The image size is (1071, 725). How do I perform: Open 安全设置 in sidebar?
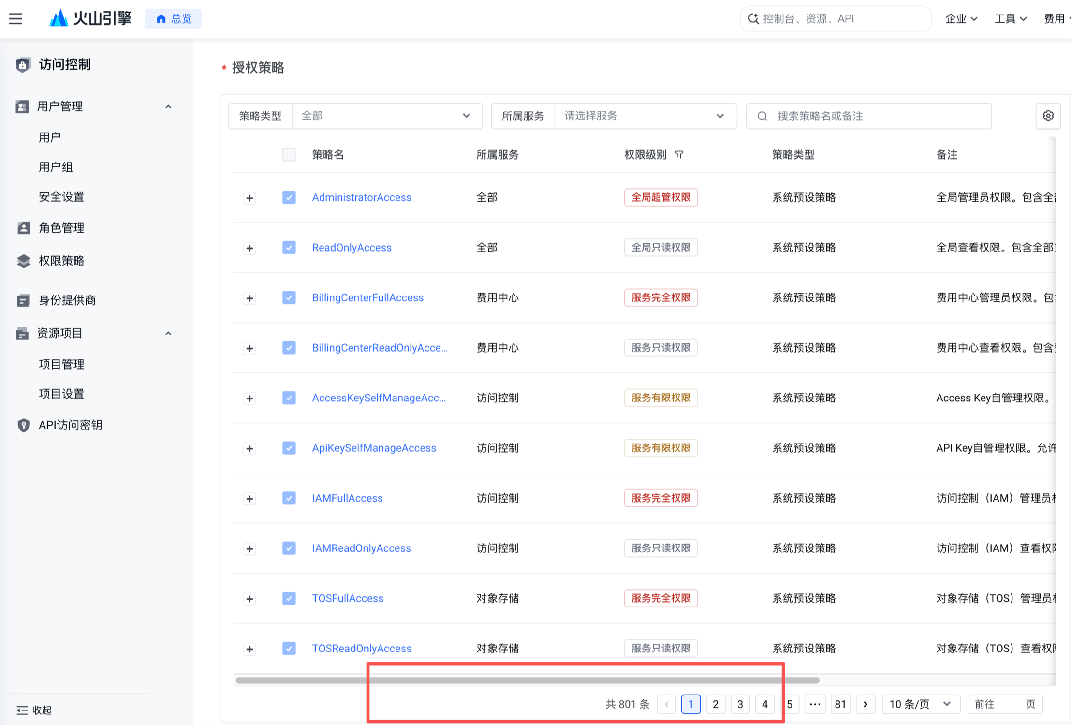61,197
